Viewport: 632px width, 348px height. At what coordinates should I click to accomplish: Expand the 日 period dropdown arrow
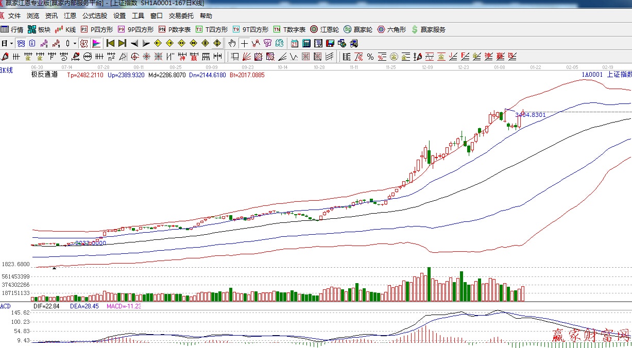pos(11,43)
